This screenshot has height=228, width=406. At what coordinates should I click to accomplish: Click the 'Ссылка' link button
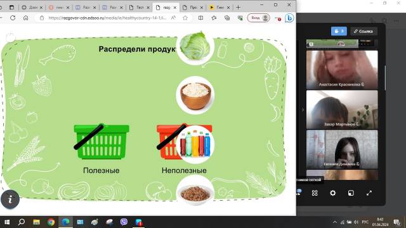(363, 31)
